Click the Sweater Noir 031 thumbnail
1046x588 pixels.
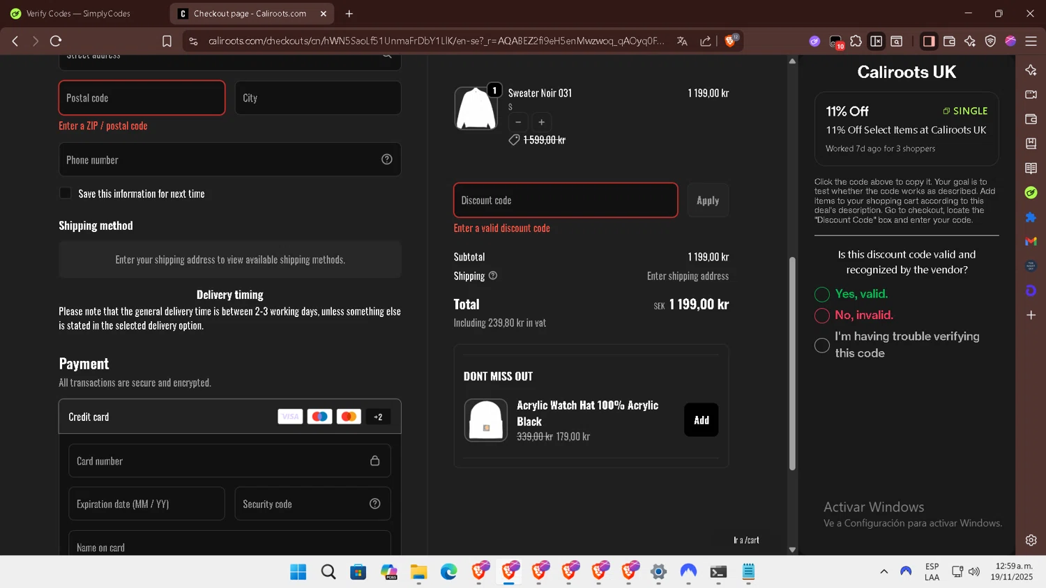(x=476, y=109)
